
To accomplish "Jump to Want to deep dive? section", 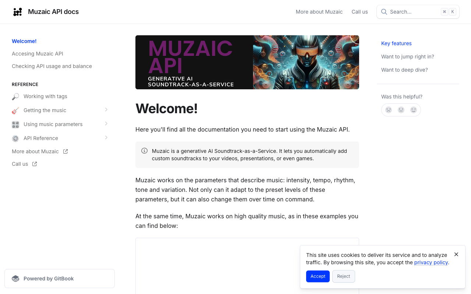I will [404, 70].
